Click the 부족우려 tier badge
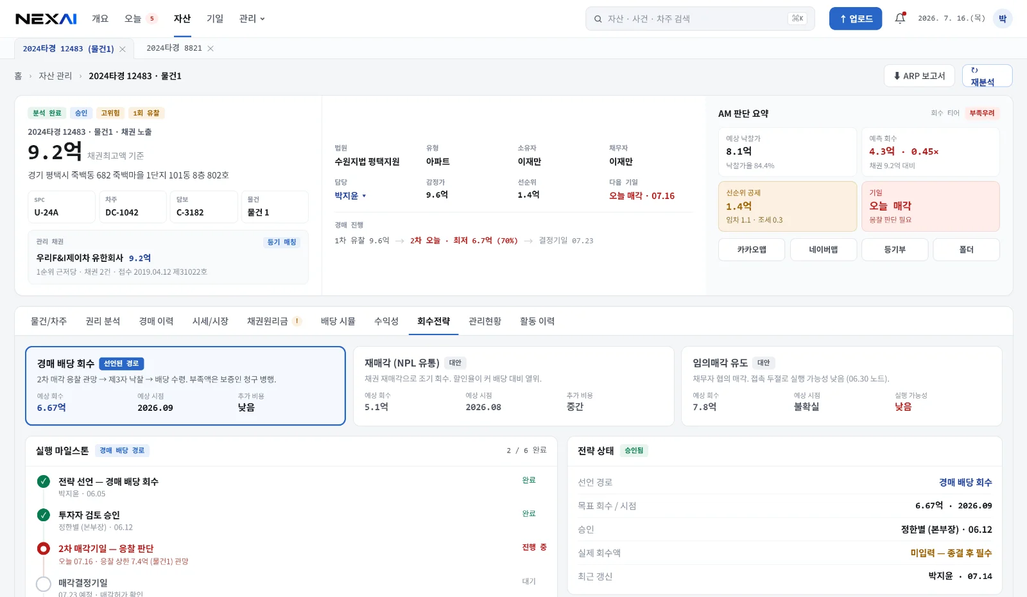The width and height of the screenshot is (1027, 597). point(982,113)
